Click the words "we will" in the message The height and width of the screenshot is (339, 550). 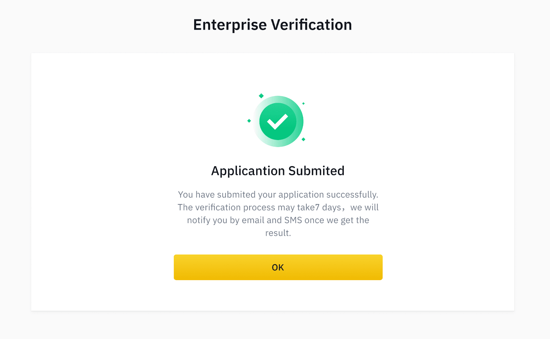[x=364, y=208]
